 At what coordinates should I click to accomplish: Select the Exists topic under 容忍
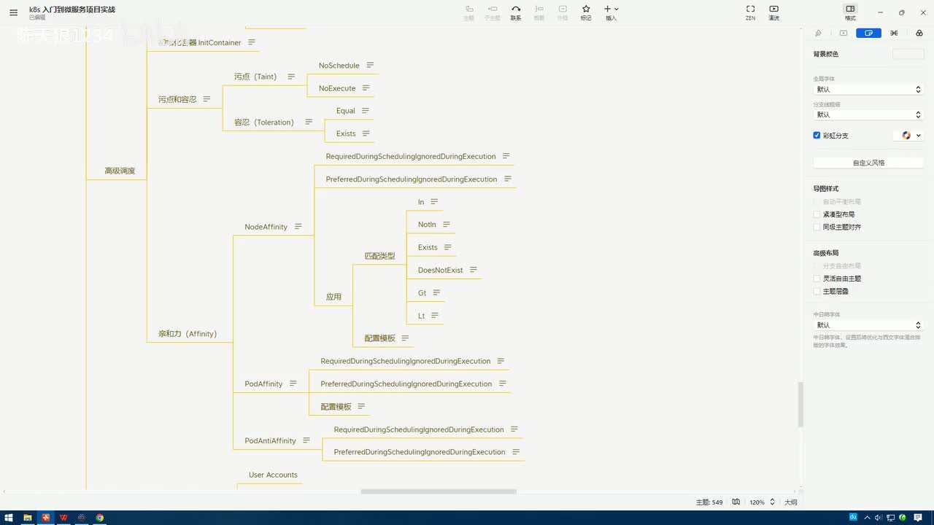point(346,133)
